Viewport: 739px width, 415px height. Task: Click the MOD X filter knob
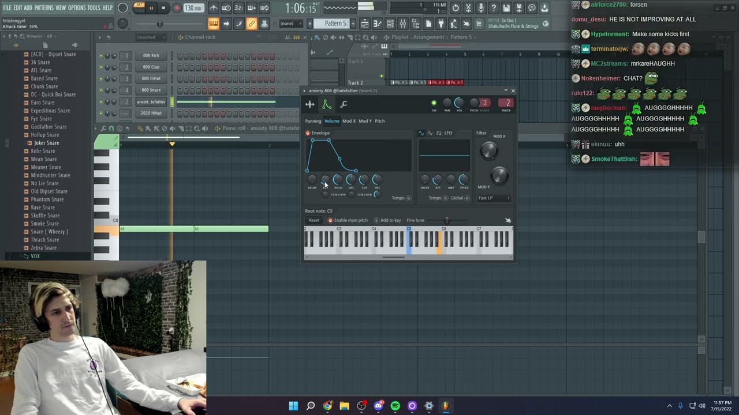point(488,151)
